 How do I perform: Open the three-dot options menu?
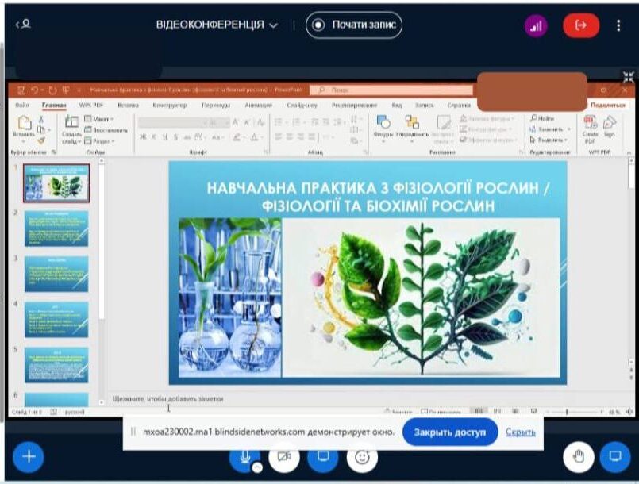[x=618, y=25]
